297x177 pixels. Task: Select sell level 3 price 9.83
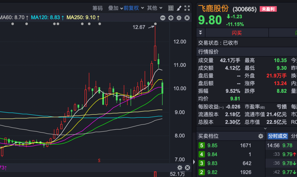(x=212, y=163)
